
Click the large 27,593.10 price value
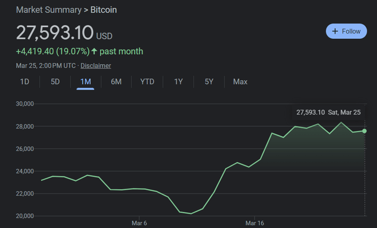click(x=55, y=32)
